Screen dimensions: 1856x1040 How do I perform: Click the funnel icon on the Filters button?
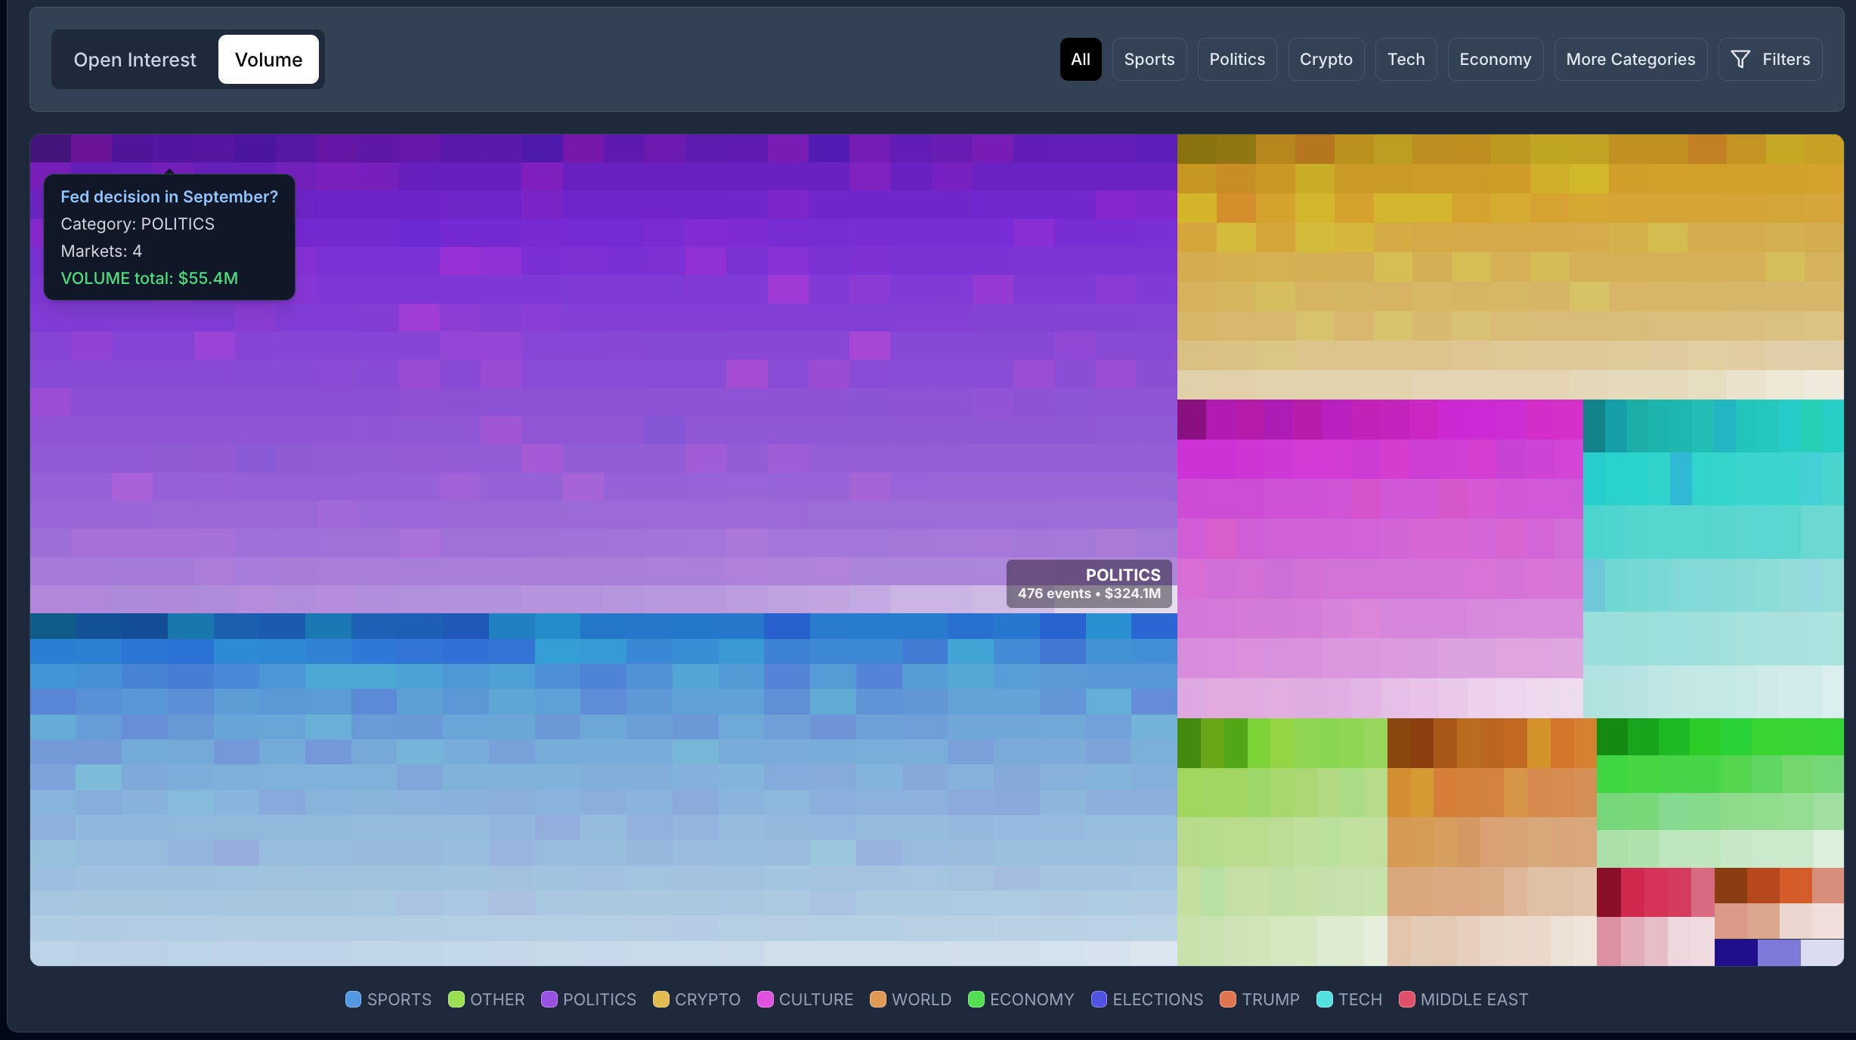click(x=1740, y=59)
